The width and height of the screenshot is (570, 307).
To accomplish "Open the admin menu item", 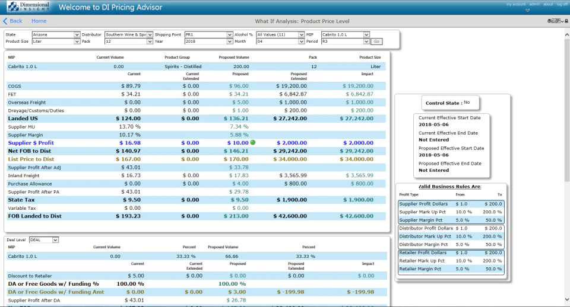I will [x=534, y=4].
